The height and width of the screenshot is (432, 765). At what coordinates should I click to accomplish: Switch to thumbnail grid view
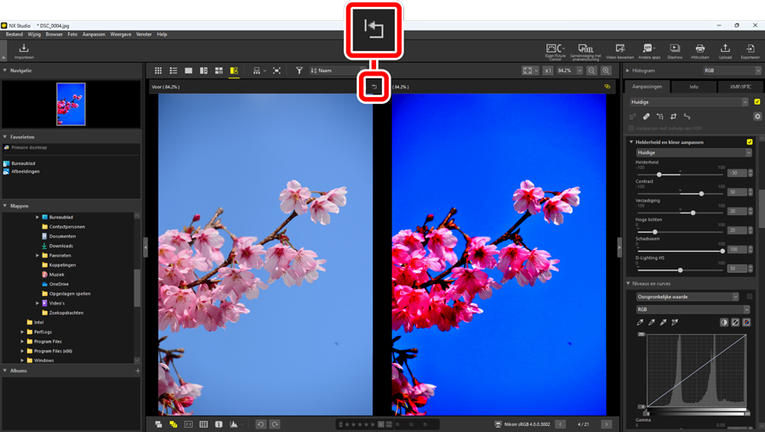pos(158,71)
